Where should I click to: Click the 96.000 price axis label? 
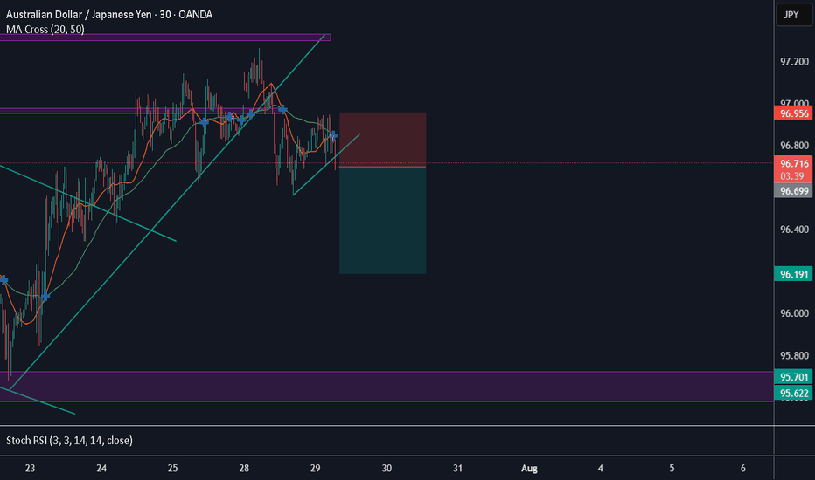click(x=794, y=313)
